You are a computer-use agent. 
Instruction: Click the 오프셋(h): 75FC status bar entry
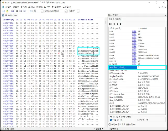pos(8,129)
